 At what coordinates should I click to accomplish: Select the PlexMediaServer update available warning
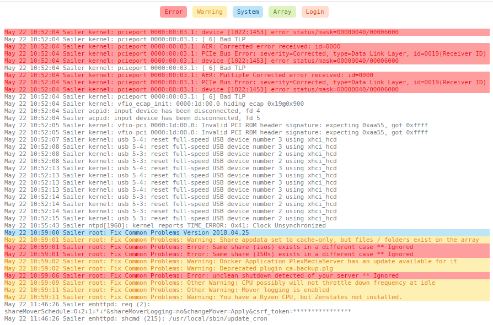(247, 261)
